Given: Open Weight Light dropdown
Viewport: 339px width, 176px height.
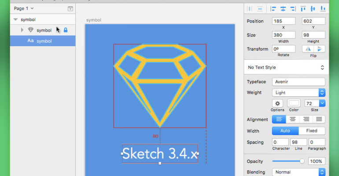Looking at the screenshot, I should click(298, 92).
